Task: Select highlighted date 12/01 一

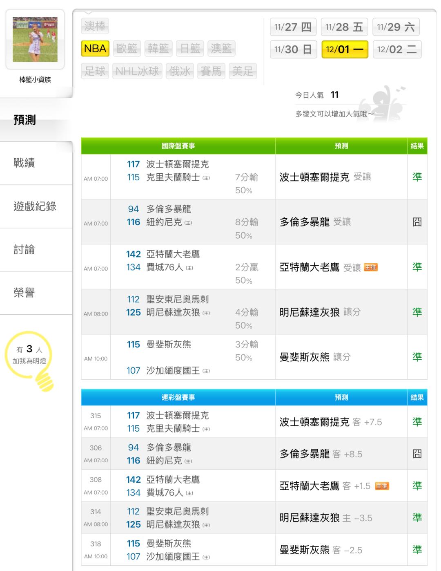Action: click(345, 49)
